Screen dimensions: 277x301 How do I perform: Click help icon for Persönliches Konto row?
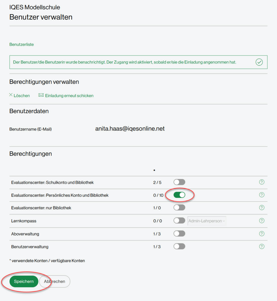262,195
